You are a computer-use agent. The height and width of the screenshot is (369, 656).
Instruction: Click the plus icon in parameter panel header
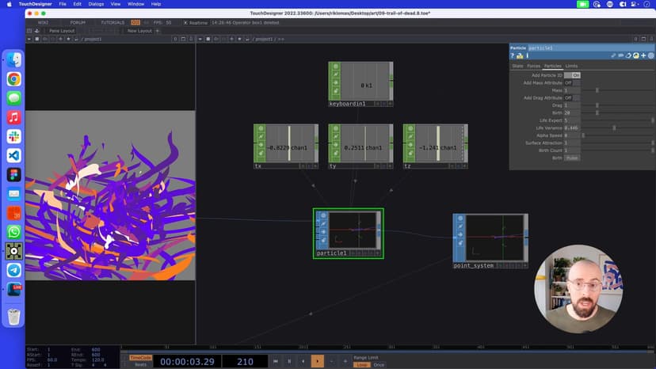(643, 55)
